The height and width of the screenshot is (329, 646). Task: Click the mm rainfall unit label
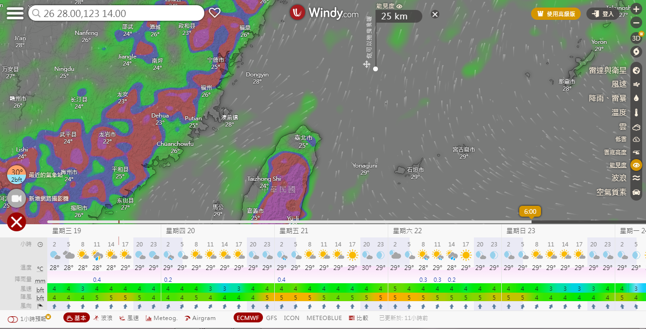tap(40, 280)
